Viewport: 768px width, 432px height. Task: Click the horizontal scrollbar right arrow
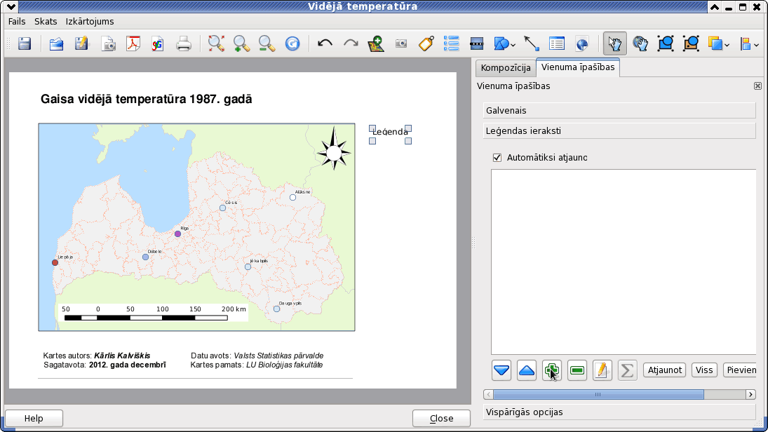[x=750, y=394]
